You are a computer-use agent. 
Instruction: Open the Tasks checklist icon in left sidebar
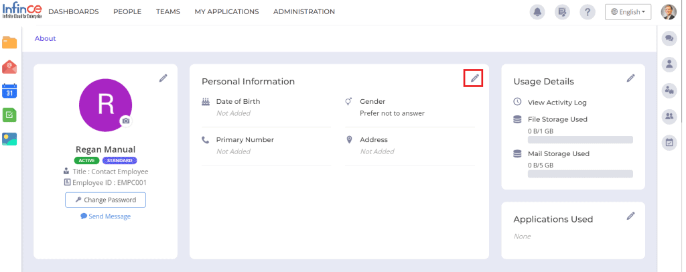click(9, 115)
